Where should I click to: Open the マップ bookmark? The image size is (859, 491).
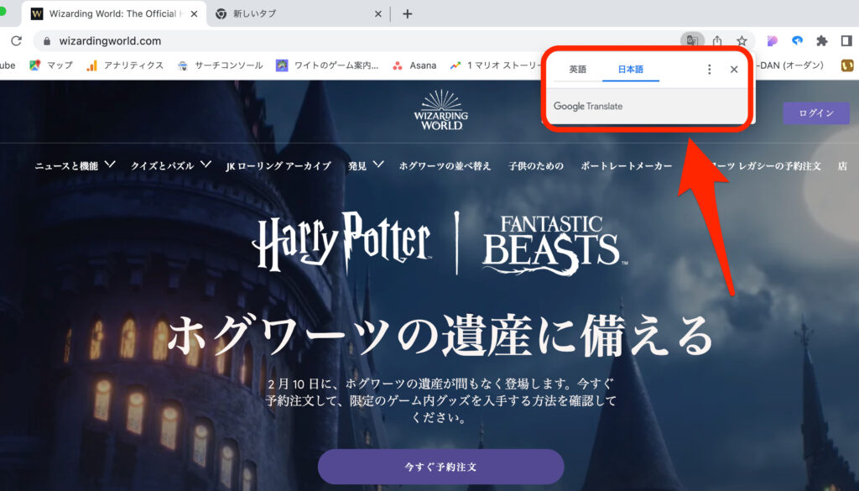pos(51,65)
